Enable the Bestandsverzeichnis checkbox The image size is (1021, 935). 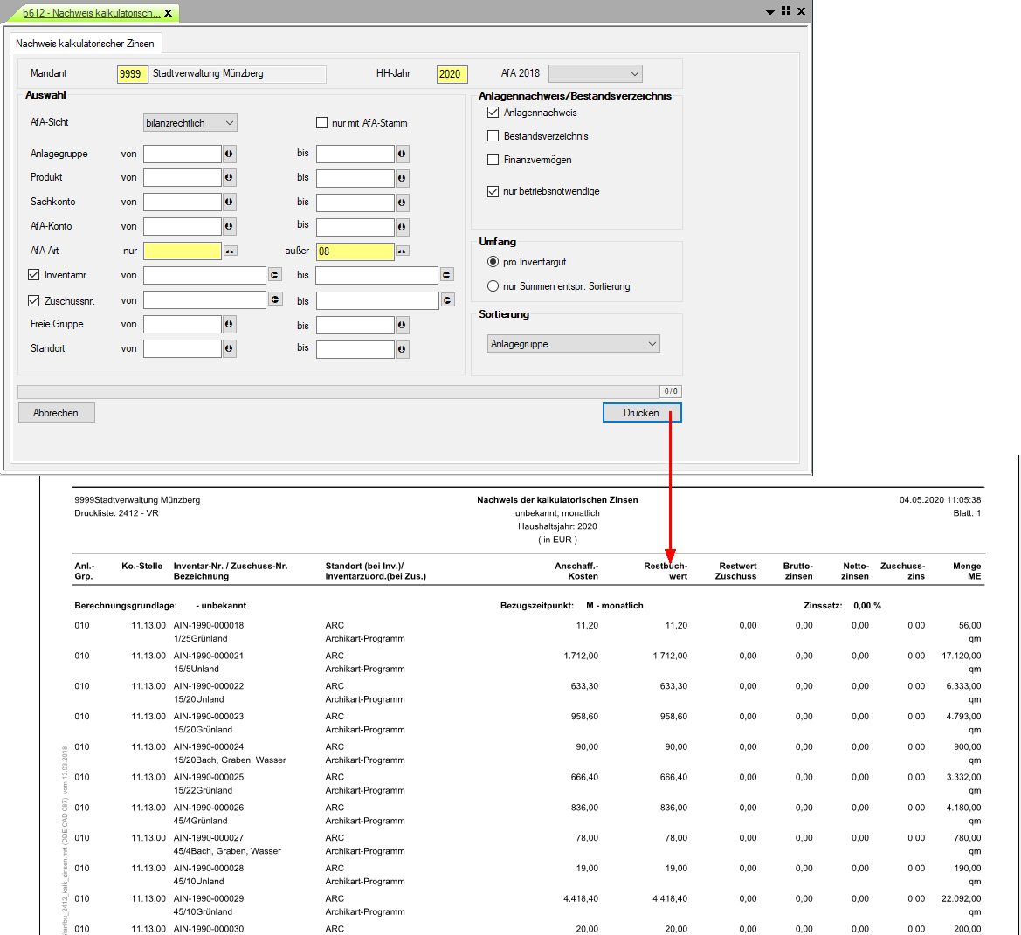(x=493, y=136)
